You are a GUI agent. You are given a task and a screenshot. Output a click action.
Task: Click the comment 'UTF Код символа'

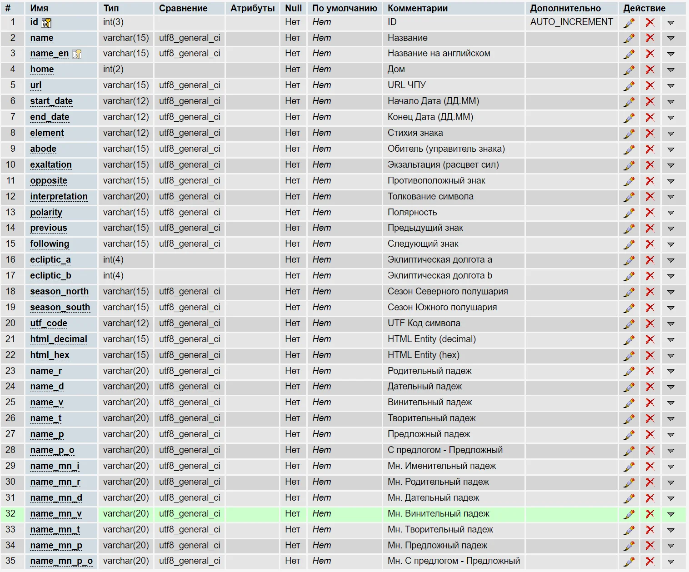[x=424, y=323]
